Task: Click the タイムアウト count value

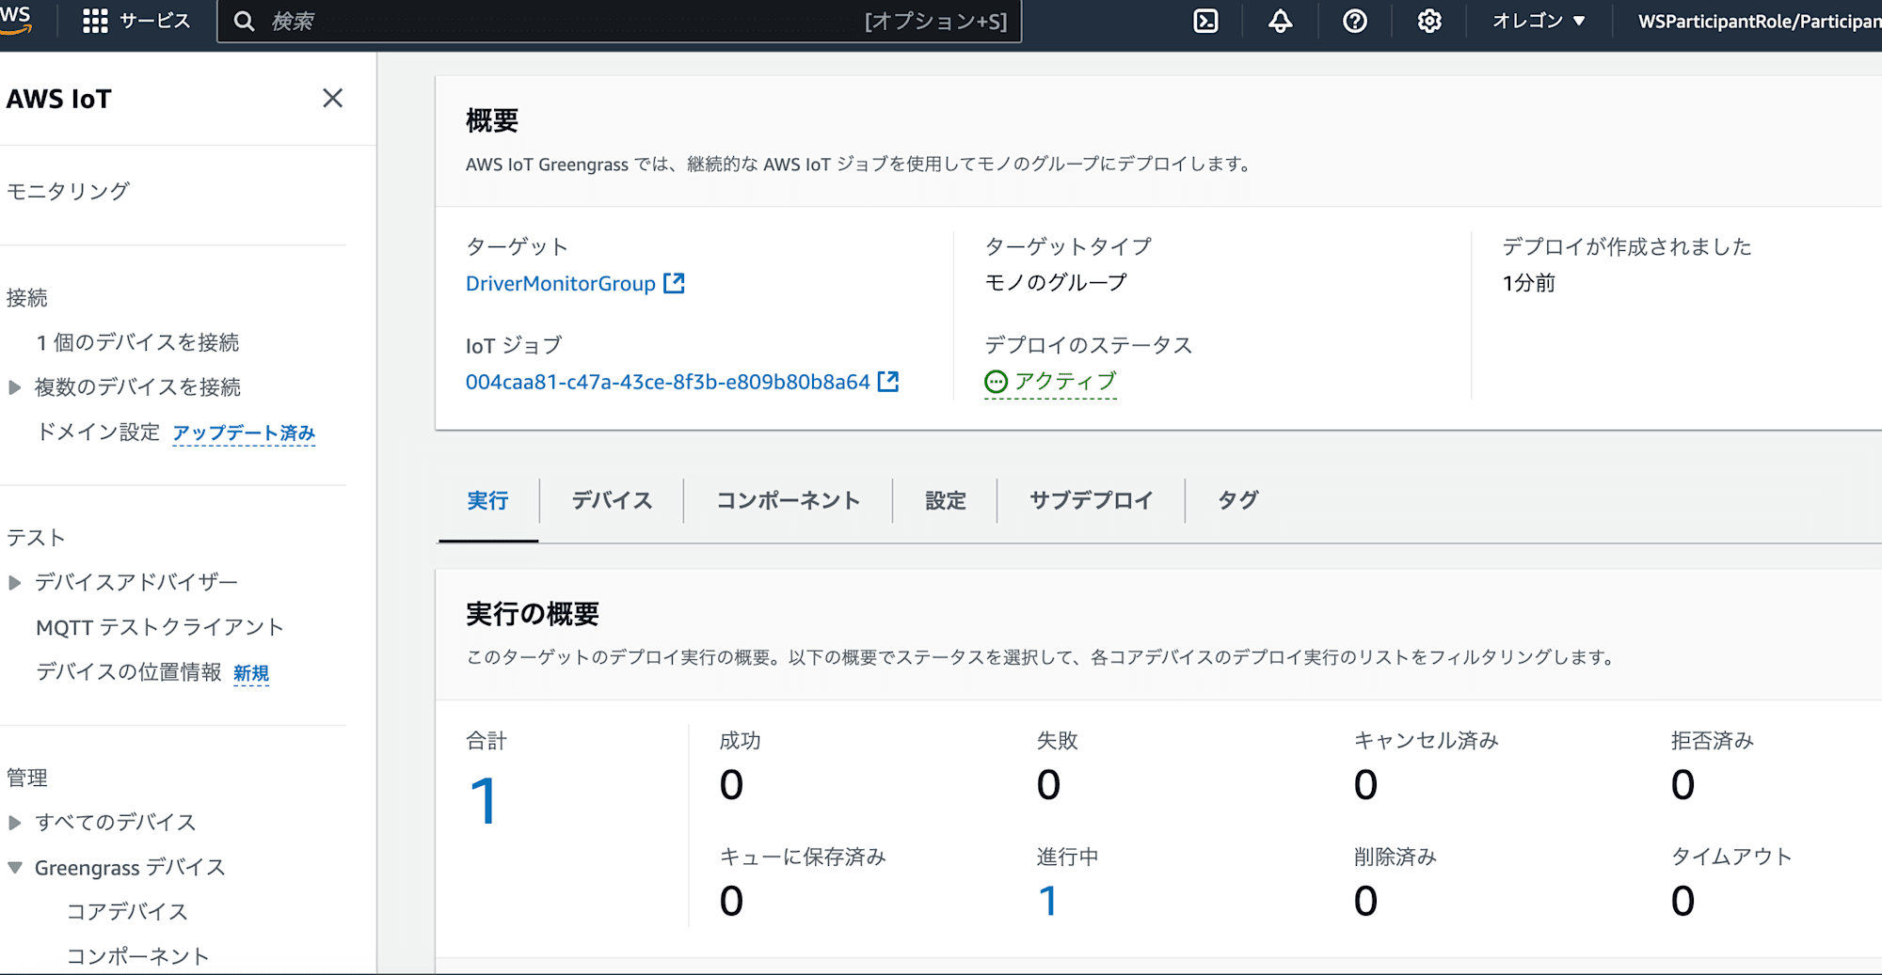Action: pyautogui.click(x=1683, y=902)
